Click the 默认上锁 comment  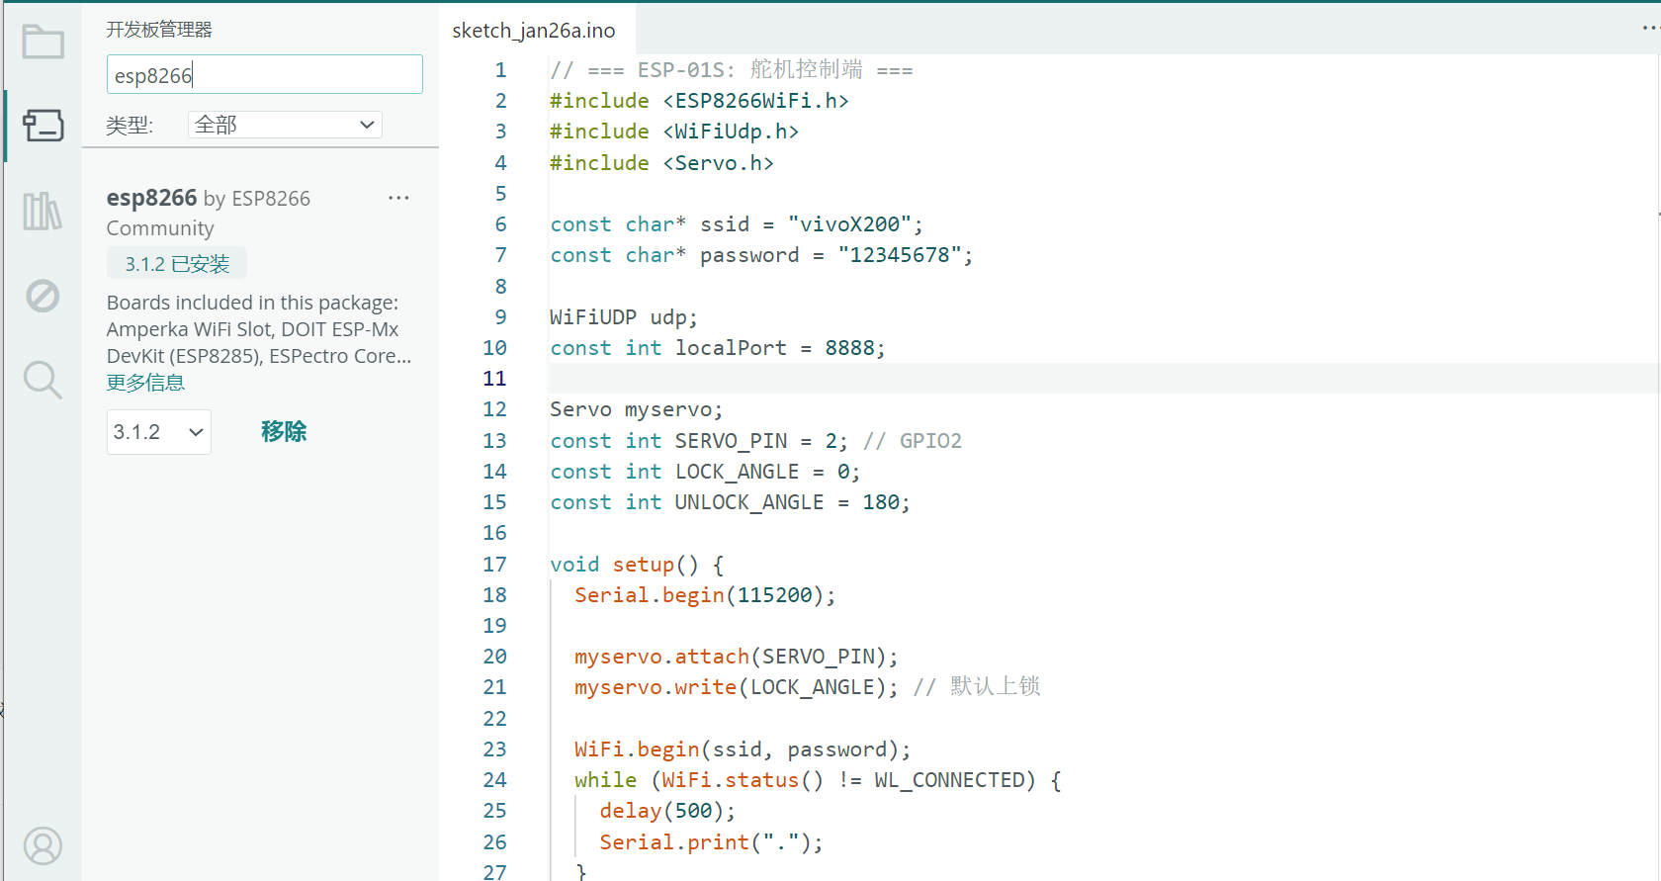pyautogui.click(x=996, y=686)
